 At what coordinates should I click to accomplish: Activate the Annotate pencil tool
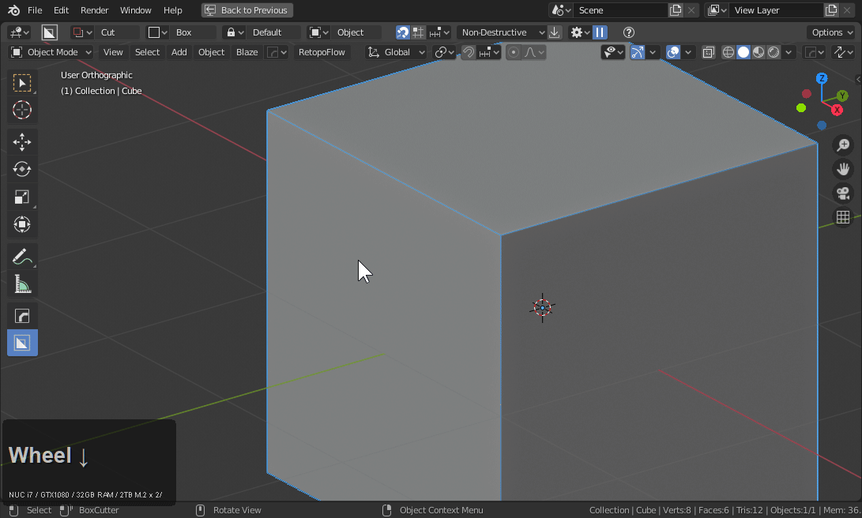tap(22, 257)
